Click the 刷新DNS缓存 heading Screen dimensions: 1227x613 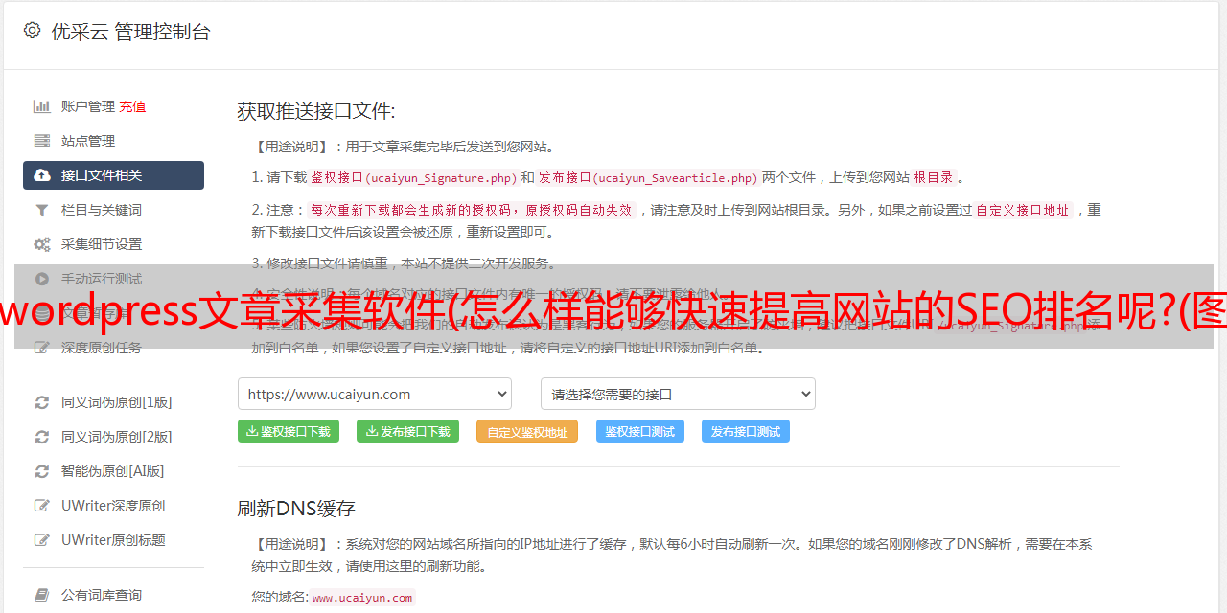tap(296, 508)
